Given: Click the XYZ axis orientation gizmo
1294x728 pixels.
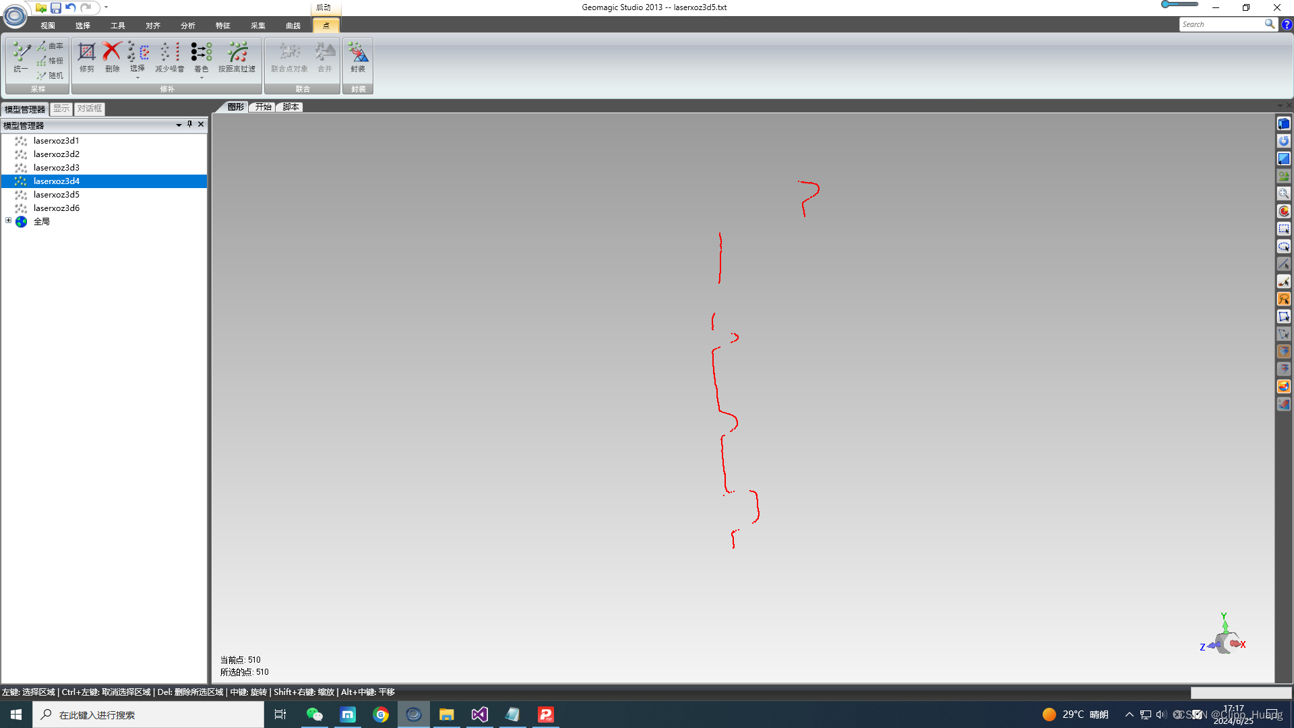Looking at the screenshot, I should (1223, 635).
